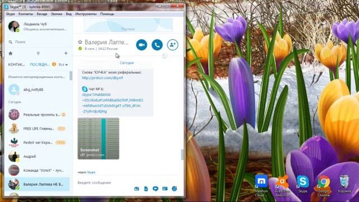Click the Реклама advertisement banner
Screen dimensions: 359x202
pos(128,25)
